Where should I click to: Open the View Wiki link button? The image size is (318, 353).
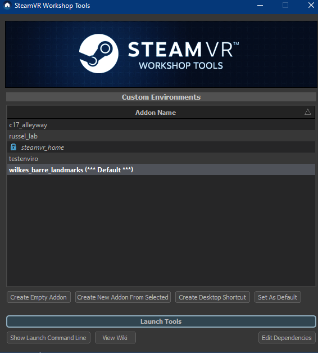[115, 338]
